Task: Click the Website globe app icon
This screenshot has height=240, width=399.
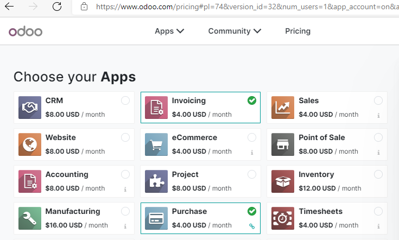Action: click(x=30, y=144)
